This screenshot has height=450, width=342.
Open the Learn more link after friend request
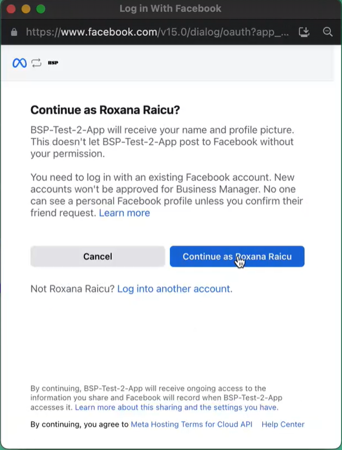point(125,213)
